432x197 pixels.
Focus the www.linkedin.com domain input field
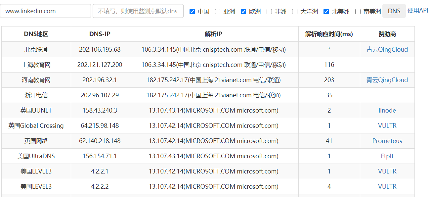click(x=45, y=11)
